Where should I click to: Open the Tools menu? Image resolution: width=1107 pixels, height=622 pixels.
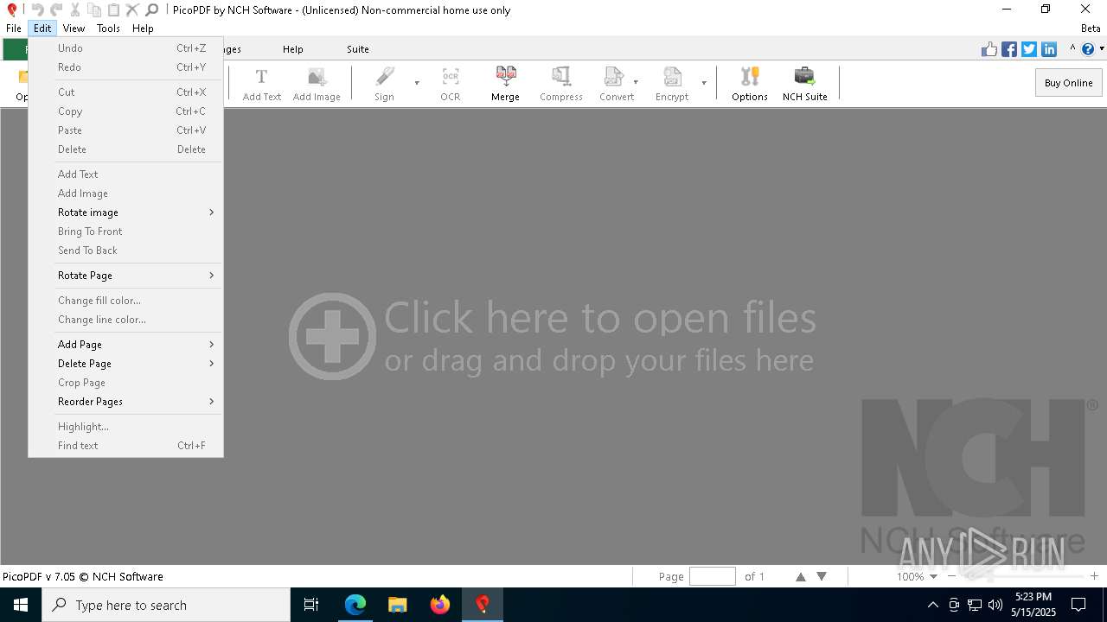[x=108, y=29]
